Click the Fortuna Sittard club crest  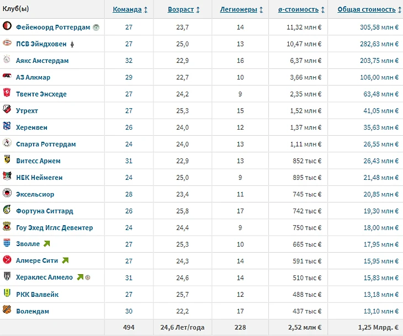coord(7,209)
